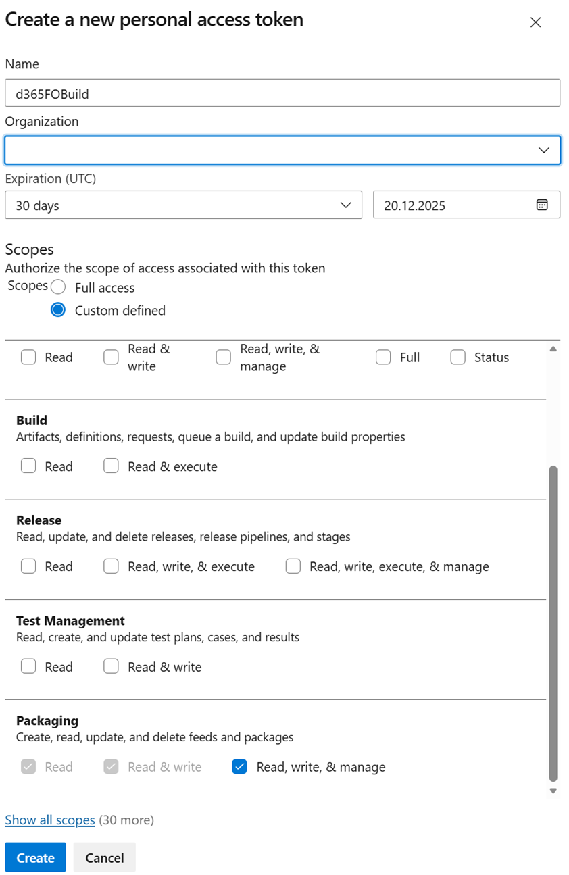The image size is (569, 875).
Task: Click the Show all scopes link
Action: click(x=50, y=820)
